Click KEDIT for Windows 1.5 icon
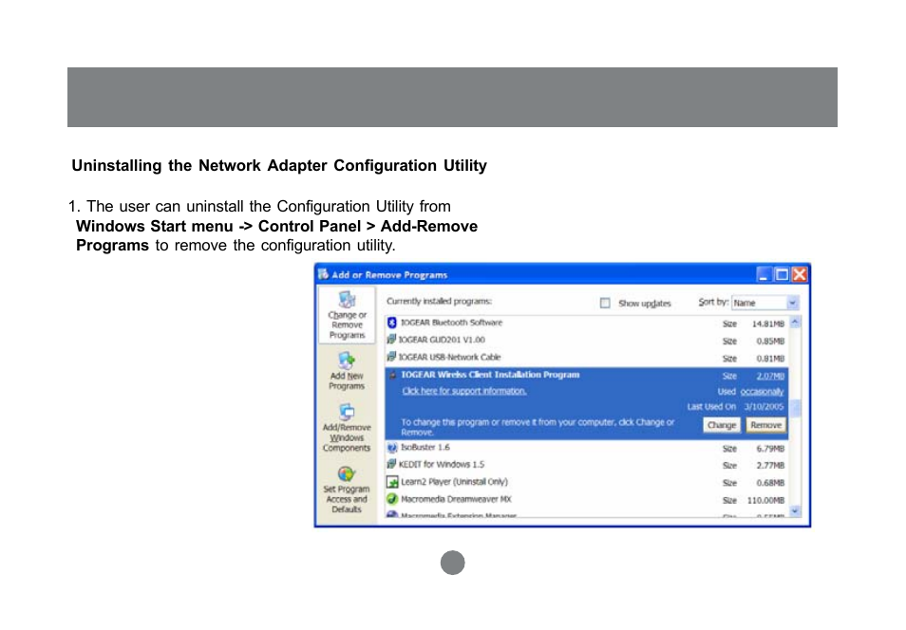Screen dimensions: 906x630 click(392, 464)
